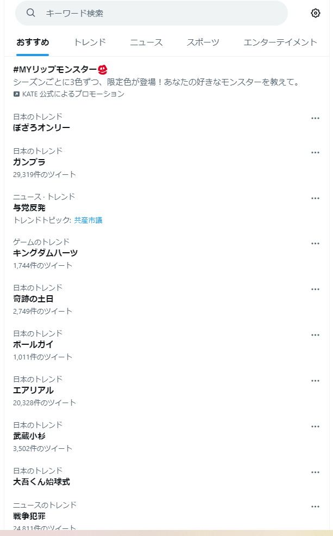Image resolution: width=333 pixels, height=536 pixels.
Task: Click the search magnifier icon
Action: point(31,13)
